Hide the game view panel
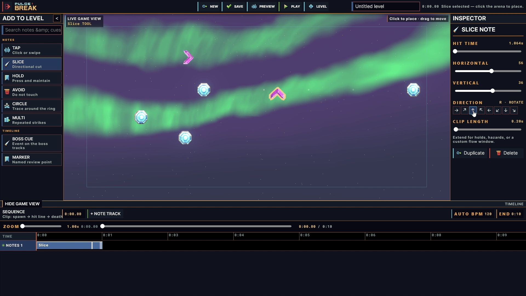The image size is (526, 296). click(22, 204)
